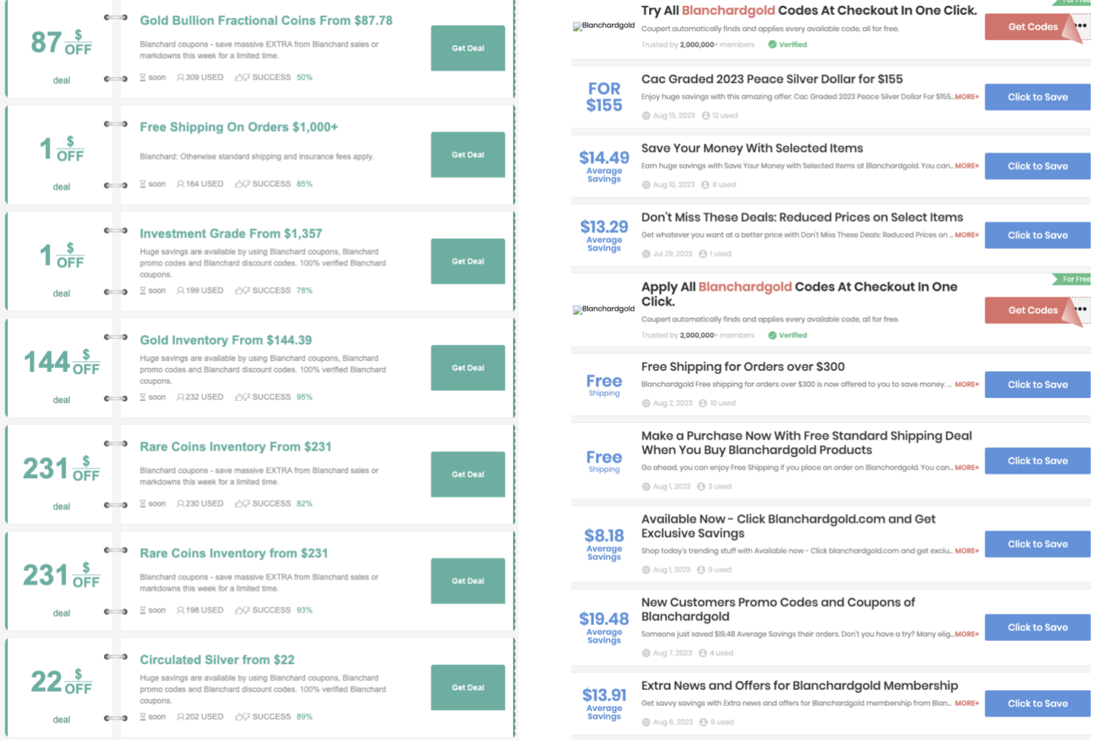Expand MORE+ on Extra News and Offers description
Viewport: 1106px width, 745px height.
click(967, 704)
